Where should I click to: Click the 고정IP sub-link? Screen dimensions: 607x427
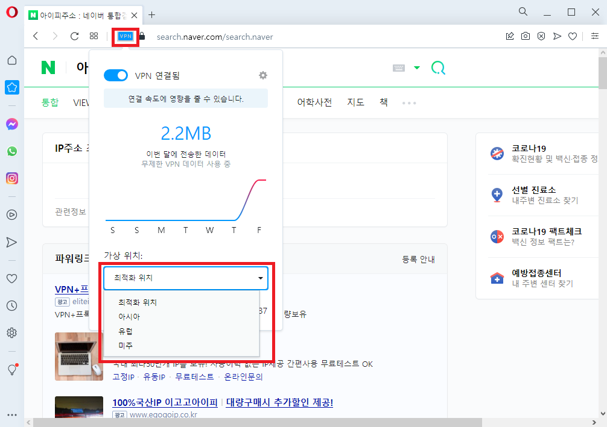123,377
